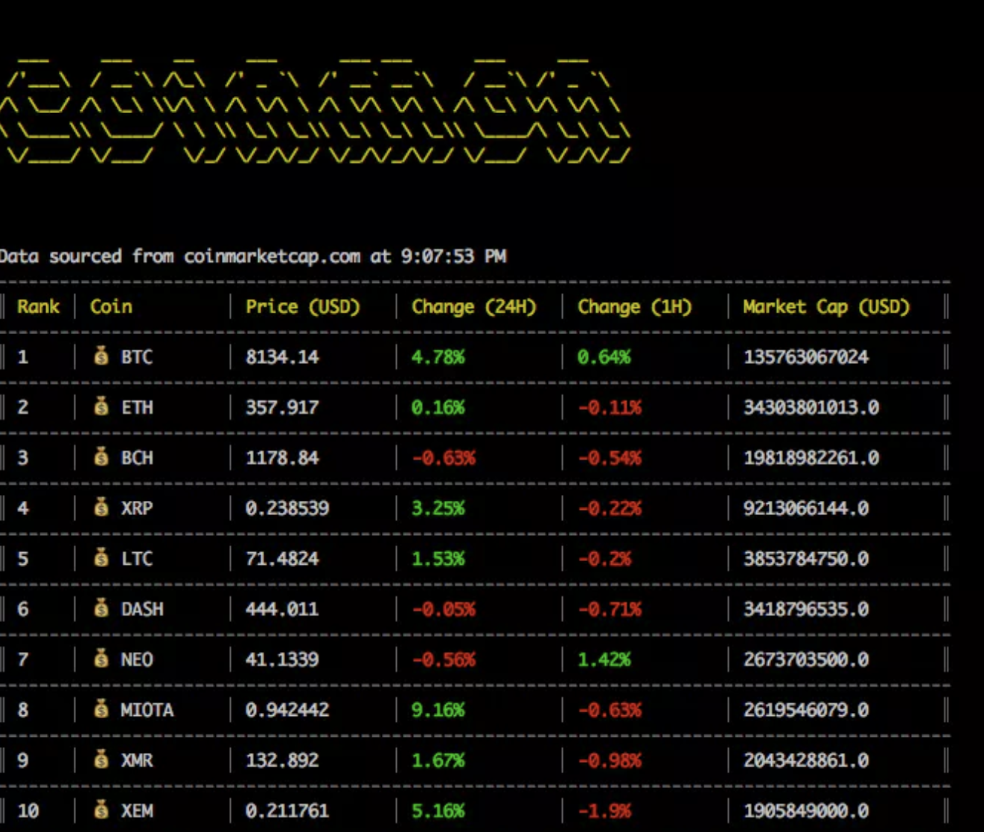This screenshot has width=984, height=832.
Task: Click LTC 24H change 1.53%
Action: pos(438,559)
